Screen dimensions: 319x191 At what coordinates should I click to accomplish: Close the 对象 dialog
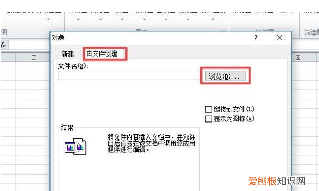point(279,38)
